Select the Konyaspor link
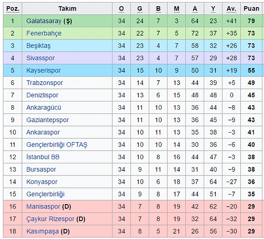 42,182
